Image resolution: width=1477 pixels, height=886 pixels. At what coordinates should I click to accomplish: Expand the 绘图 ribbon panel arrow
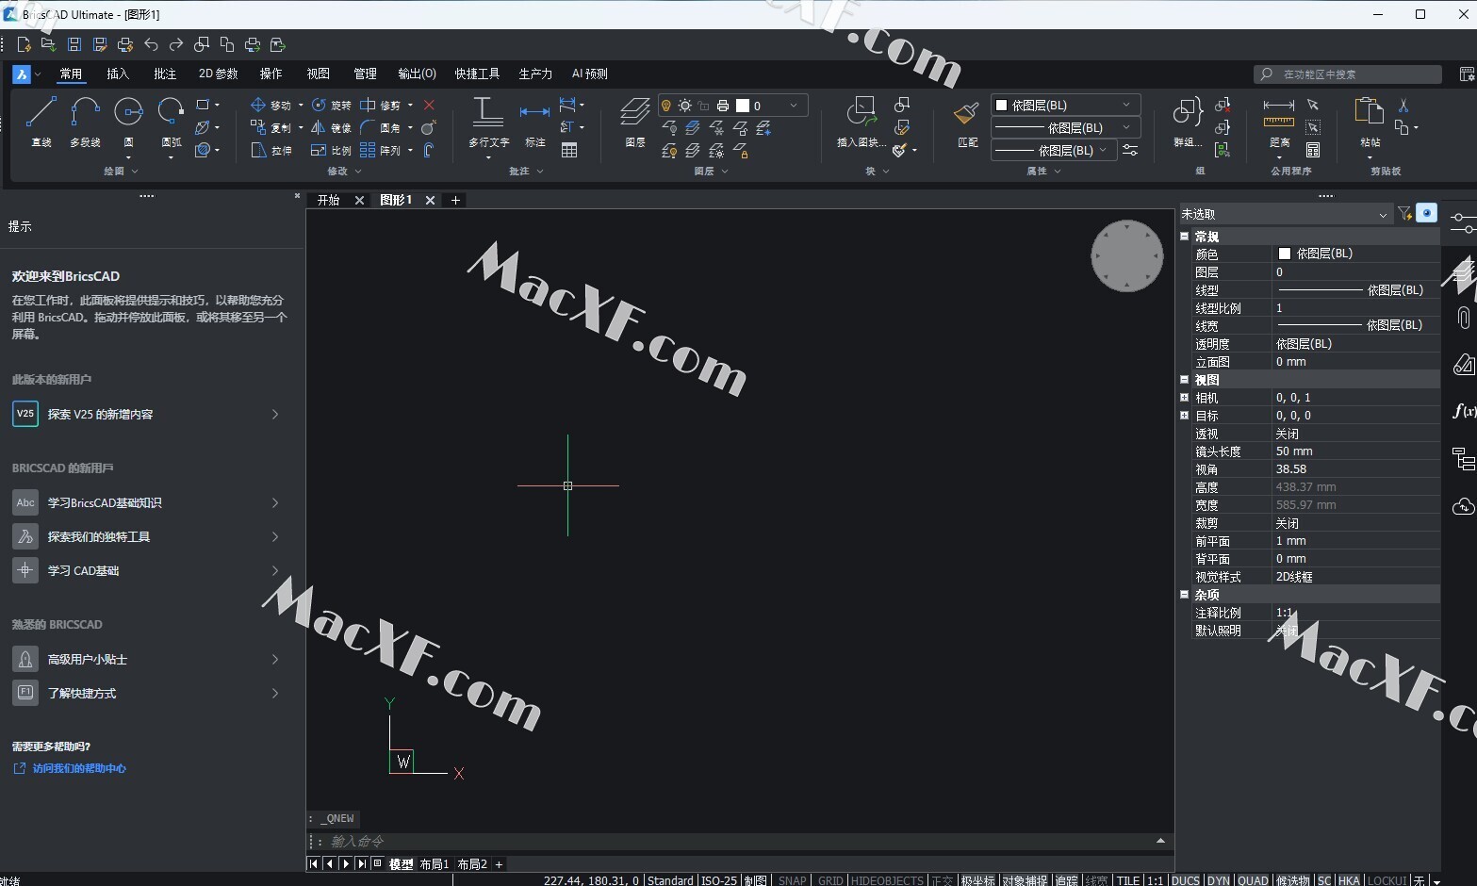click(x=135, y=172)
